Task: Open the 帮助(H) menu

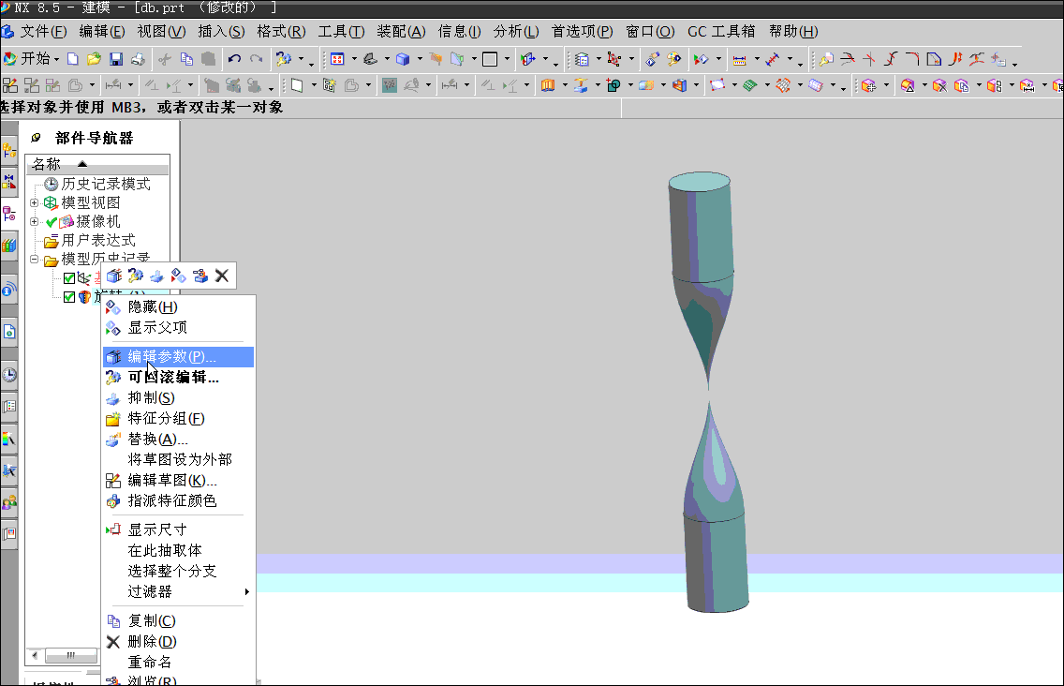Action: click(x=793, y=31)
